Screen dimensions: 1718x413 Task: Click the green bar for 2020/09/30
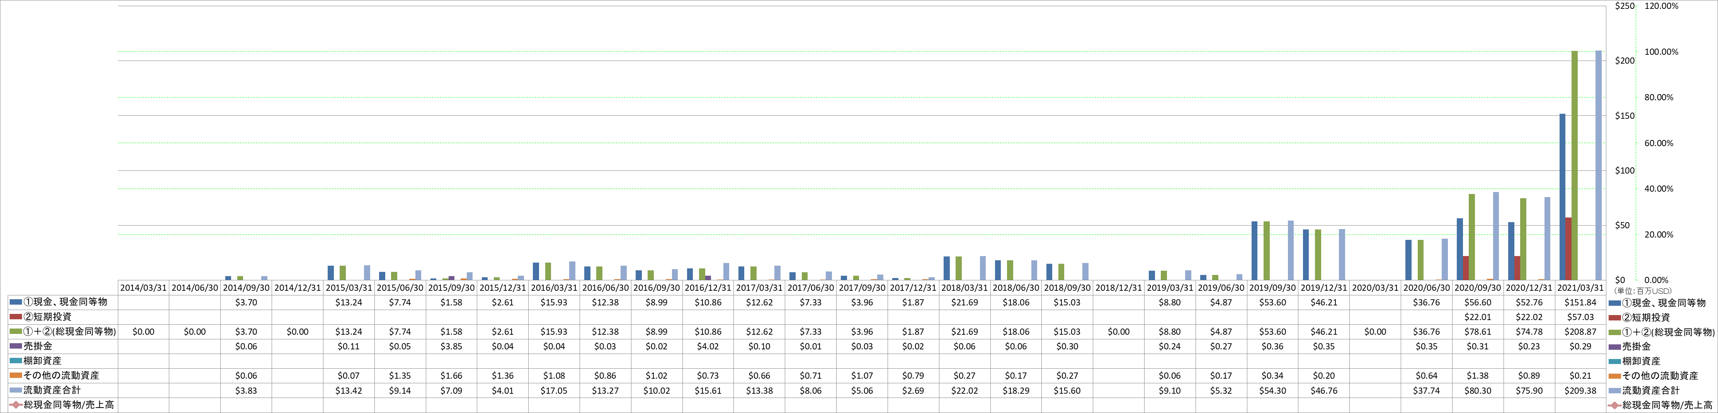pyautogui.click(x=1472, y=237)
